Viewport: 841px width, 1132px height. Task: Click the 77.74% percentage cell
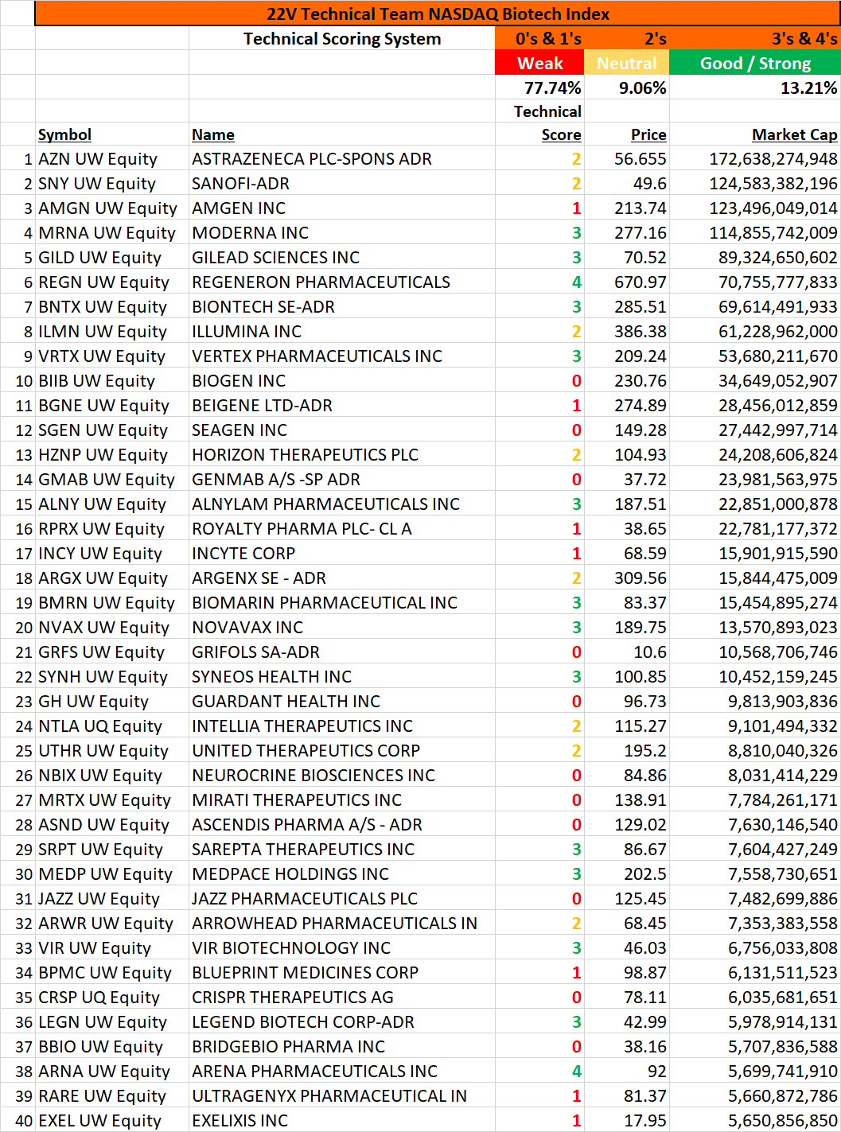[539, 88]
